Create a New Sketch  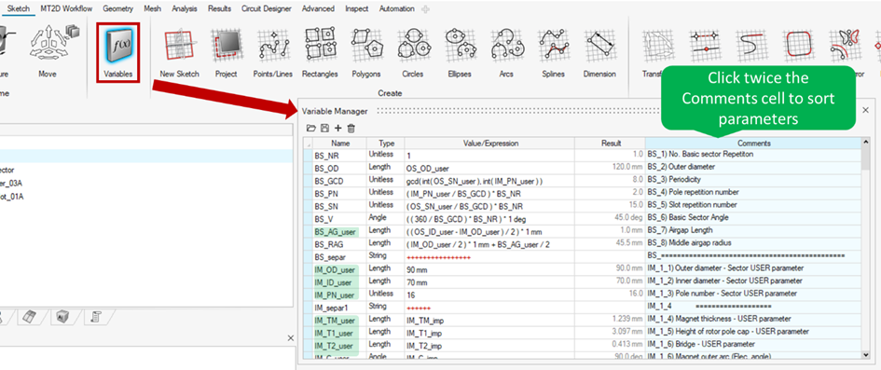pyautogui.click(x=179, y=53)
